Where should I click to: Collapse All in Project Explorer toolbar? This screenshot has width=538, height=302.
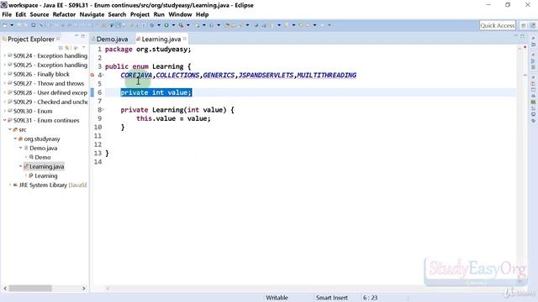(61, 48)
